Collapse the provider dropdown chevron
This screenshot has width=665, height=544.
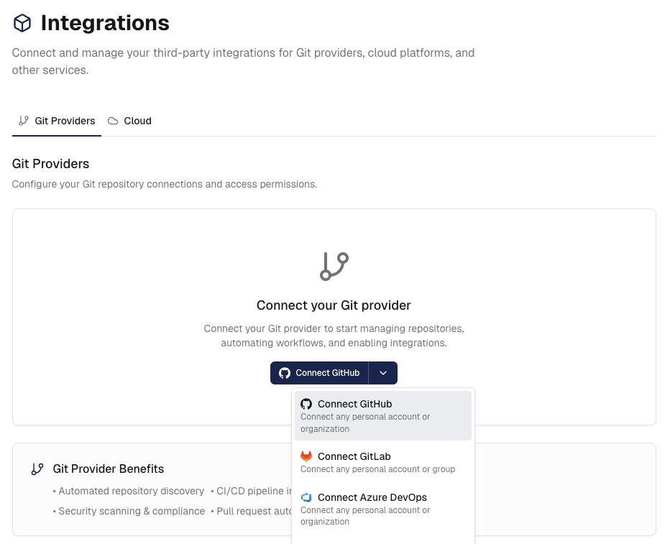click(383, 373)
